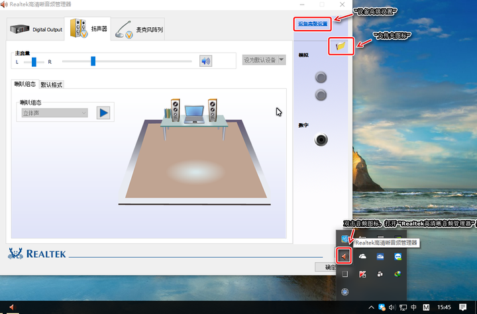Select the upper analog jack circle
477x314 pixels.
point(321,78)
